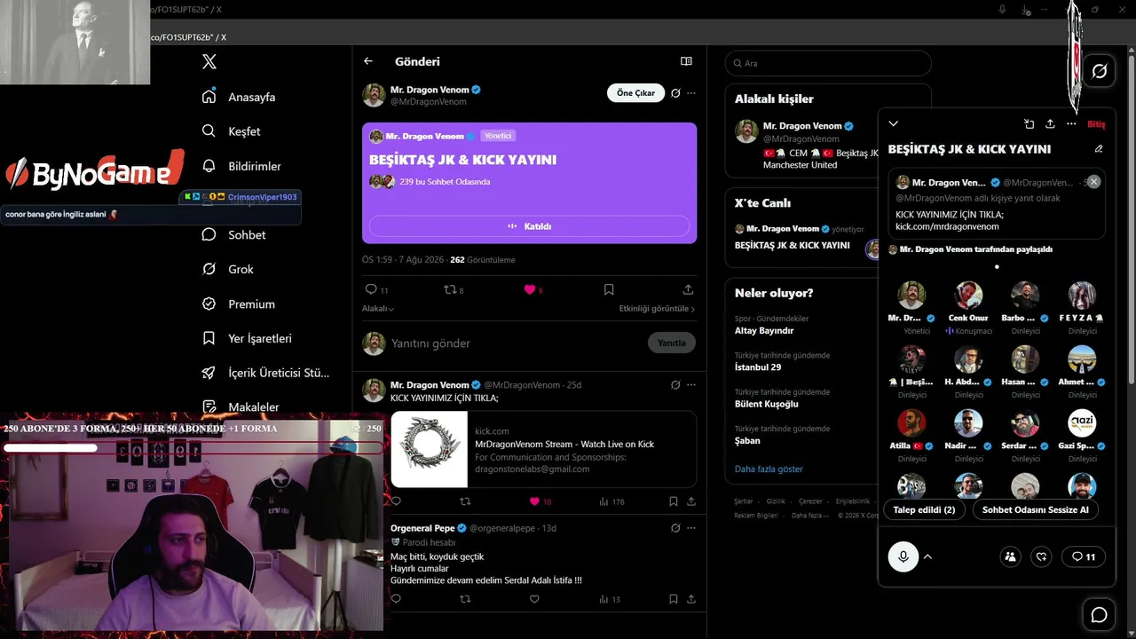Image resolution: width=1136 pixels, height=639 pixels.
Task: Open the Space participants list icon
Action: [x=1010, y=556]
